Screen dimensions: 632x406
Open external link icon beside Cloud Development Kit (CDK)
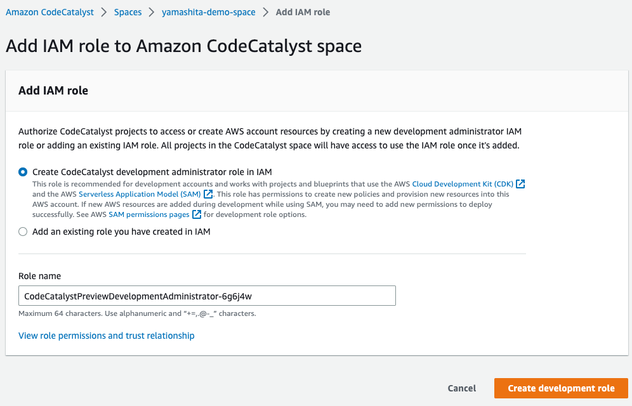click(520, 184)
